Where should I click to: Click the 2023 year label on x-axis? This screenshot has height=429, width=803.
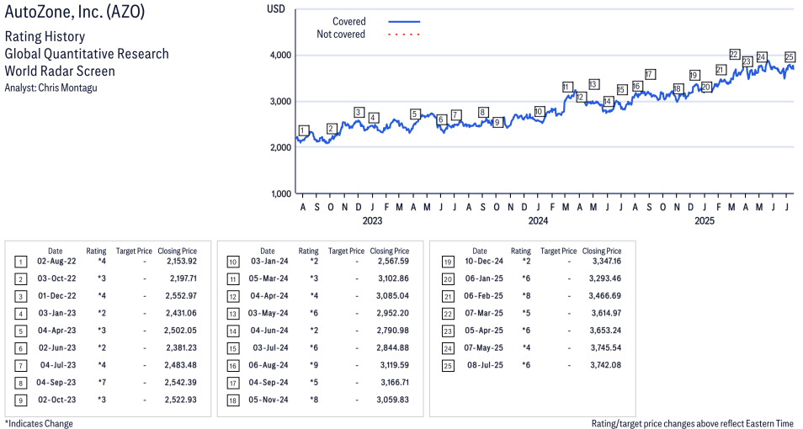coord(372,220)
